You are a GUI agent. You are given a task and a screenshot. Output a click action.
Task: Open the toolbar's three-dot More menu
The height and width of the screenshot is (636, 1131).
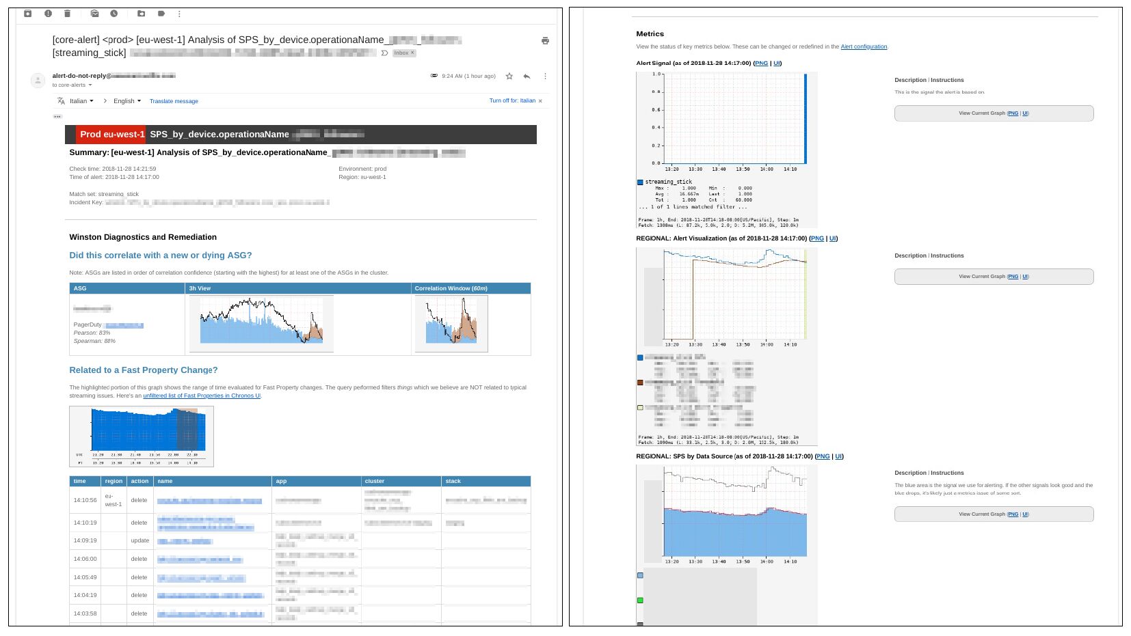[x=179, y=14]
